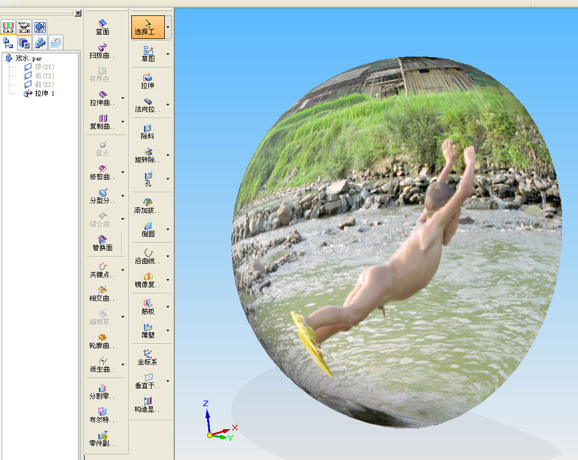Select the 垂直于 plane normal to curve tool
578x460 pixels.
[147, 381]
